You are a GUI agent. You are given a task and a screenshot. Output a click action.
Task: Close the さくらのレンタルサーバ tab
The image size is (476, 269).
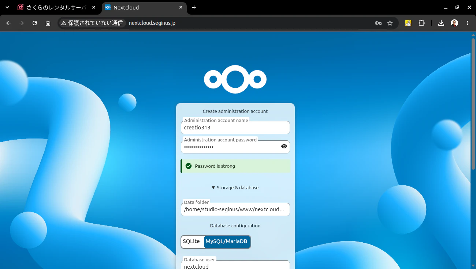pyautogui.click(x=94, y=7)
